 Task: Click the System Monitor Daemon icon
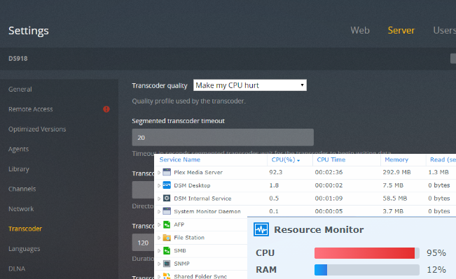tap(167, 211)
